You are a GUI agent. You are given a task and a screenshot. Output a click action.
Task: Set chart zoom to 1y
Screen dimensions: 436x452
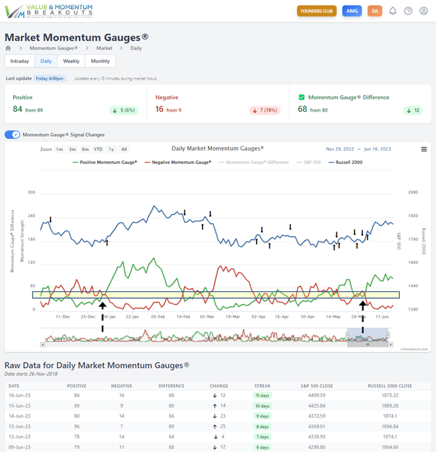pos(111,149)
